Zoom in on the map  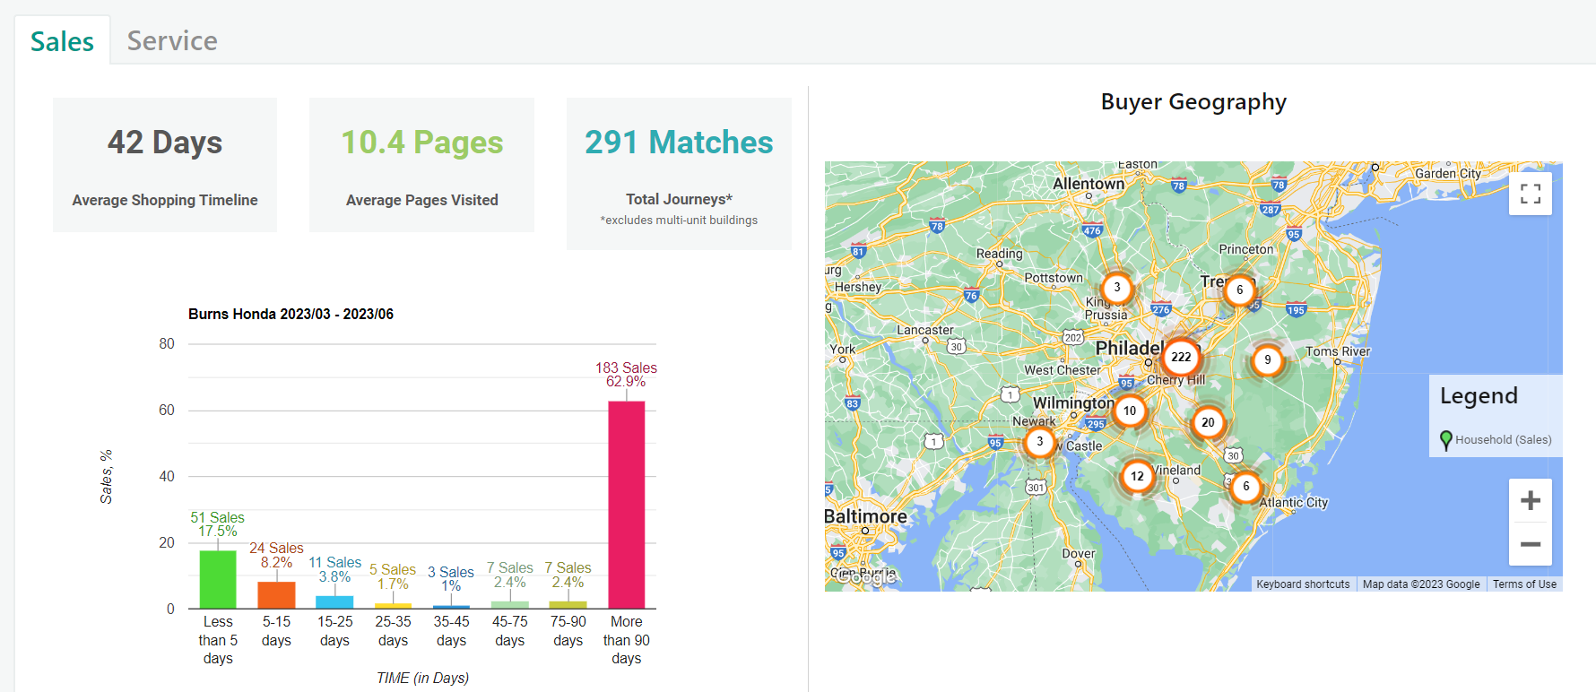pos(1531,500)
